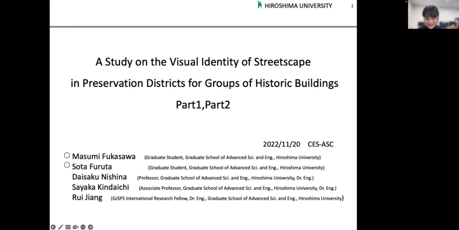
Task: Advance to the next slide arrow
Action: coord(91,227)
